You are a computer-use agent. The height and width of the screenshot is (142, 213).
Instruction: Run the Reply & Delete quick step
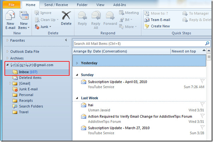coord(197,20)
